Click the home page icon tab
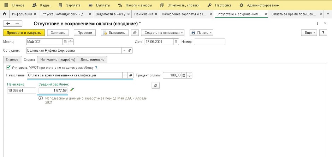The image size is (332, 157). click(5, 14)
